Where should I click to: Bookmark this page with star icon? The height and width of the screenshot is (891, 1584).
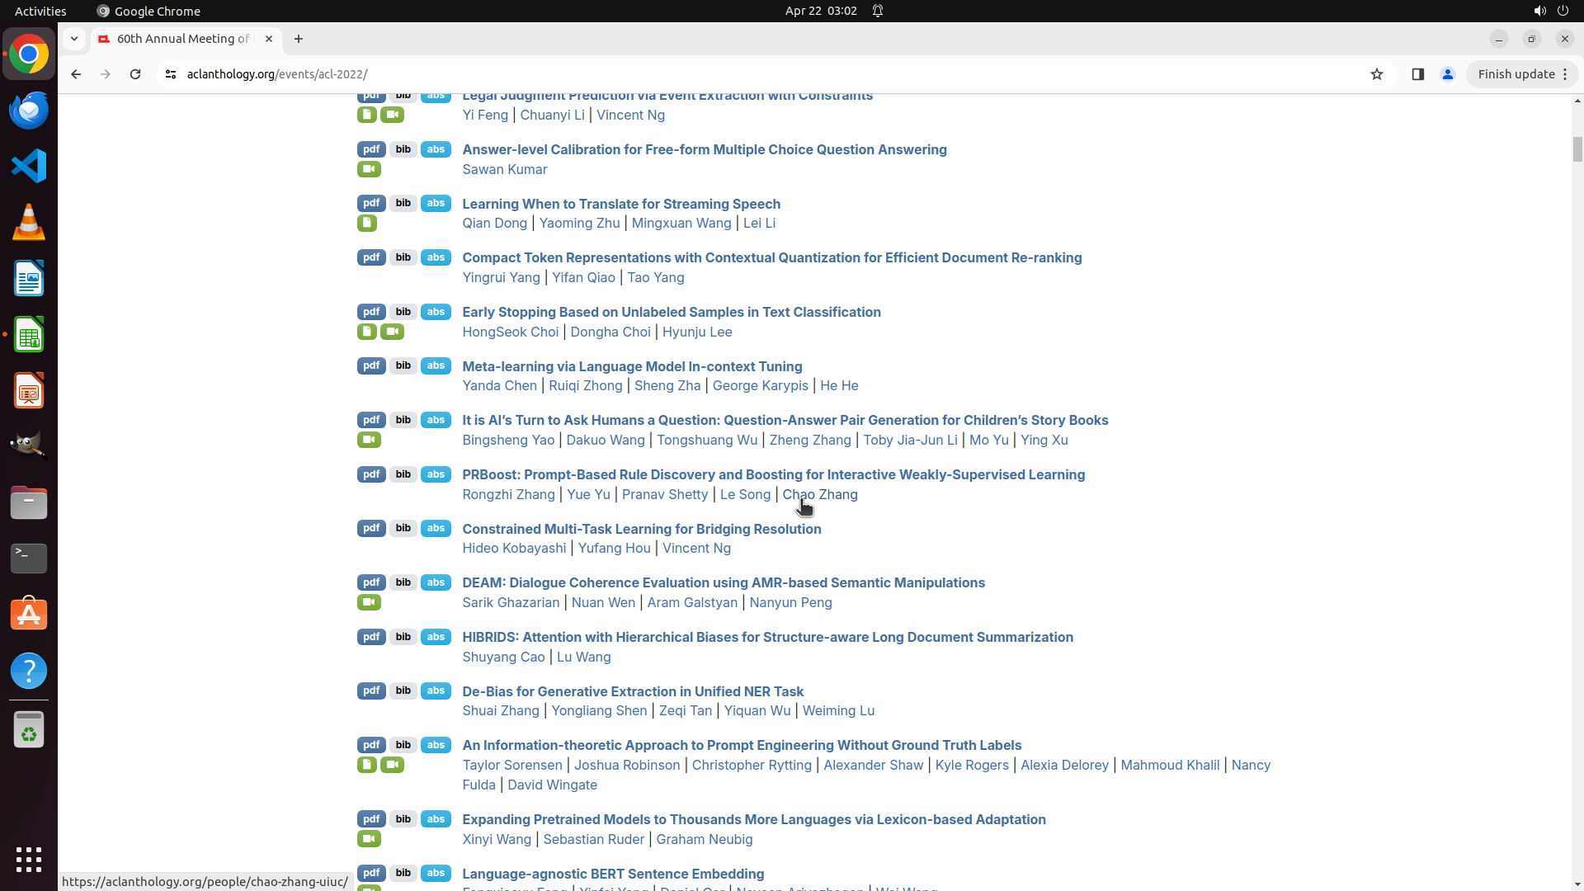(1377, 74)
